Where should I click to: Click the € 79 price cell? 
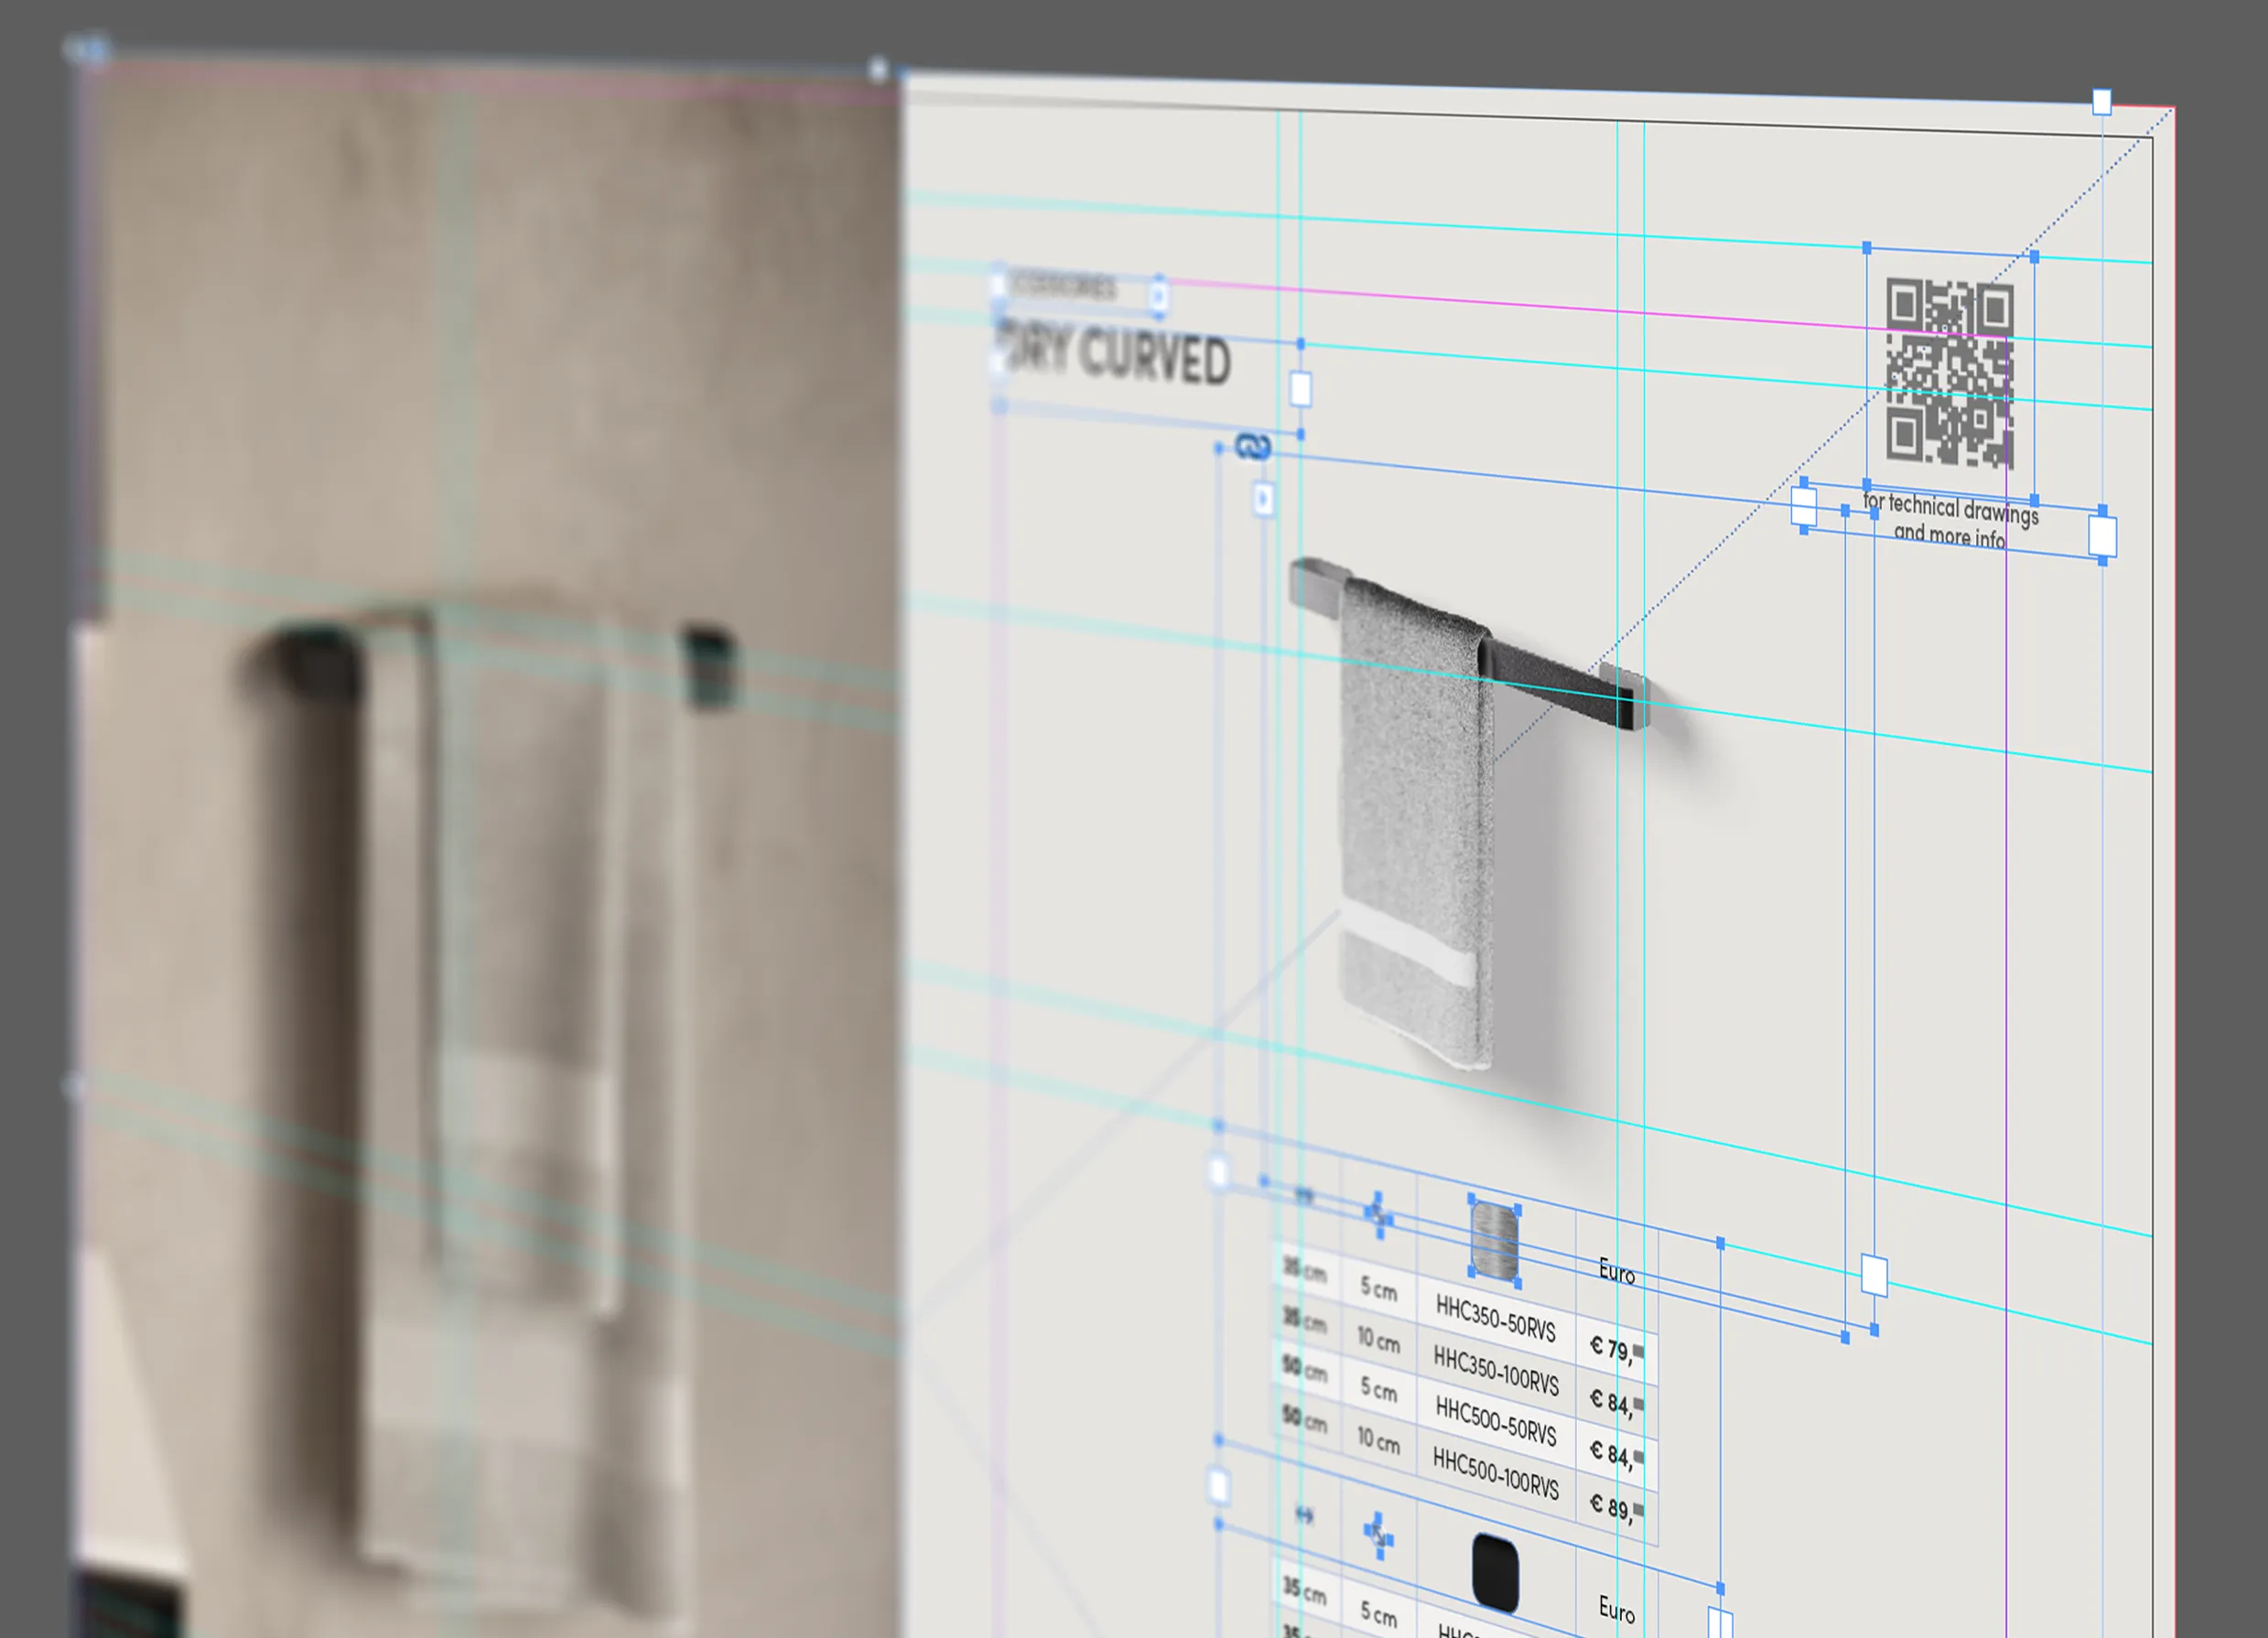(1612, 1348)
